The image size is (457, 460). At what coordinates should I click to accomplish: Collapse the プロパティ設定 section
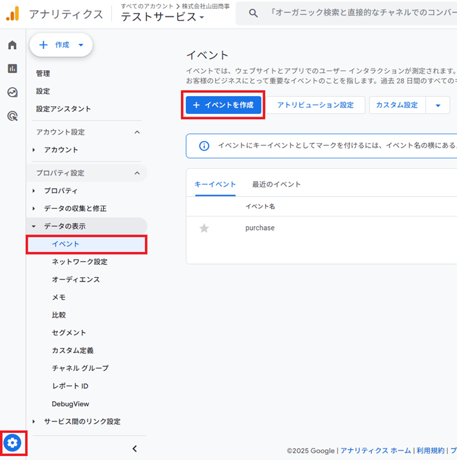click(137, 173)
